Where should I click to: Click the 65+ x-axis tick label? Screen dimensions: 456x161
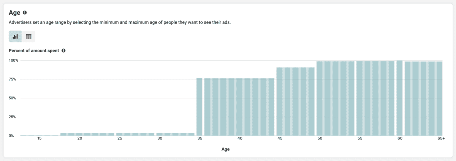tap(441, 139)
